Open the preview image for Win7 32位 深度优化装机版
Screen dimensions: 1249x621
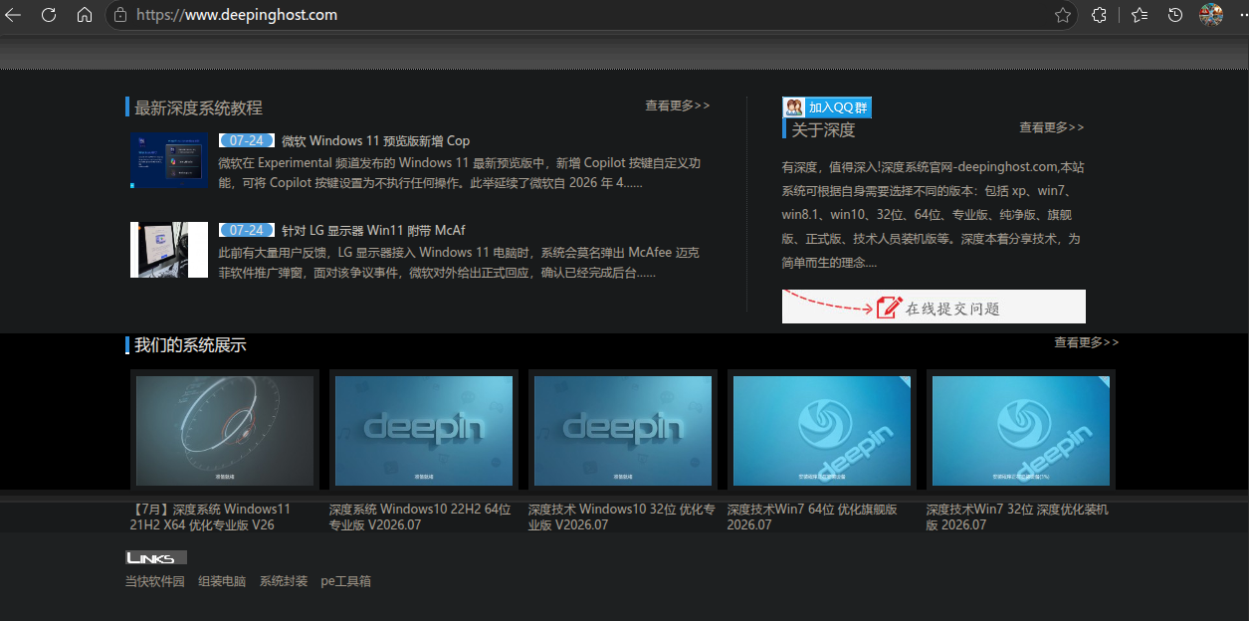[x=1021, y=430]
